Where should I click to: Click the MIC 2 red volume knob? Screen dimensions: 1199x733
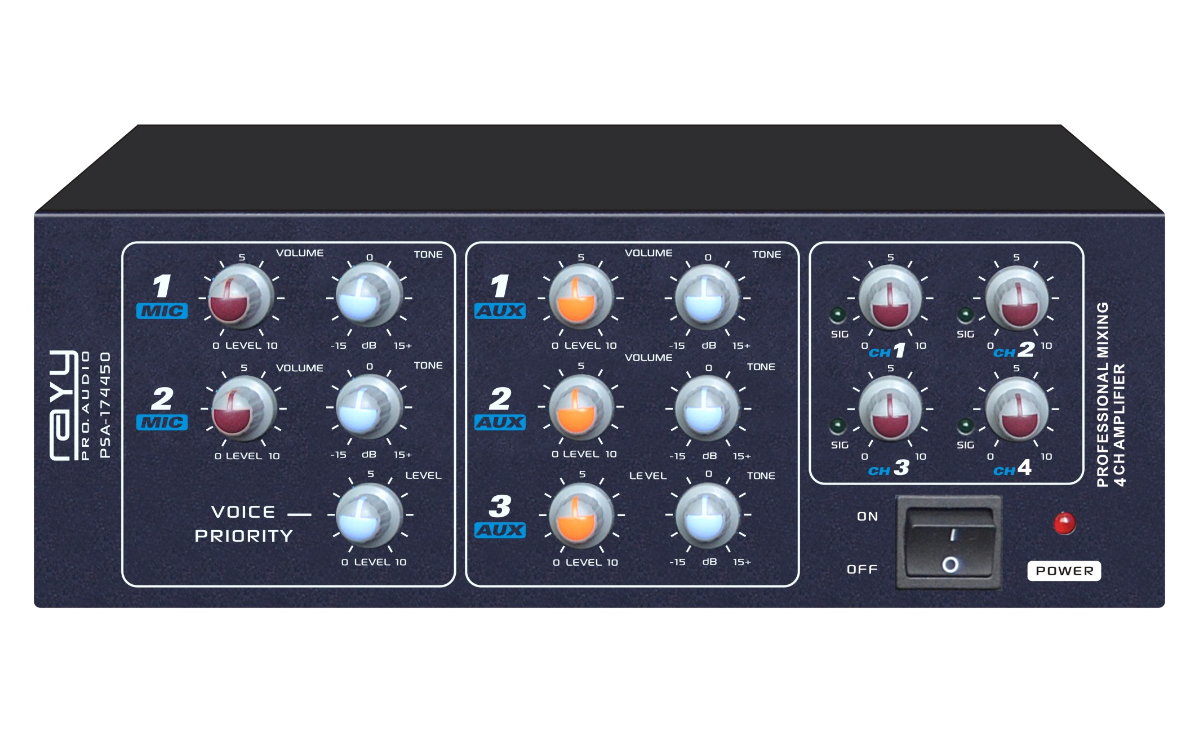point(243,408)
